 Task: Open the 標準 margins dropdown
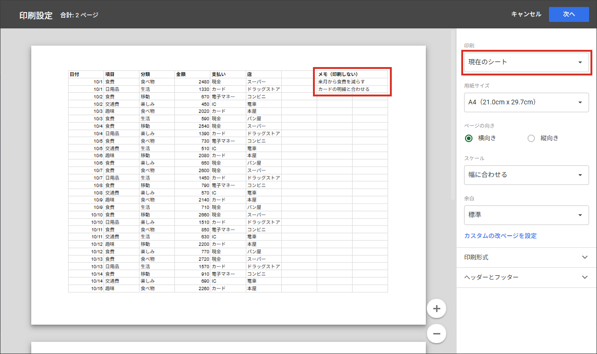click(526, 215)
